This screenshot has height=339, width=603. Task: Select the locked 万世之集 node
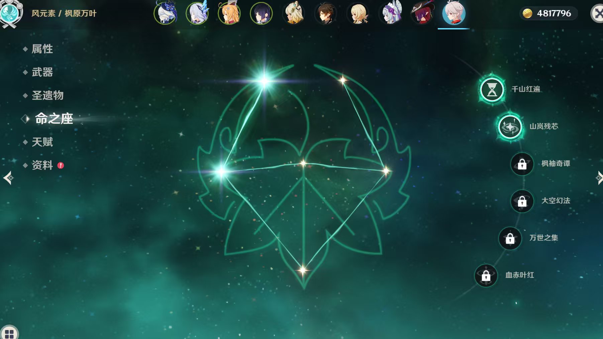click(510, 238)
